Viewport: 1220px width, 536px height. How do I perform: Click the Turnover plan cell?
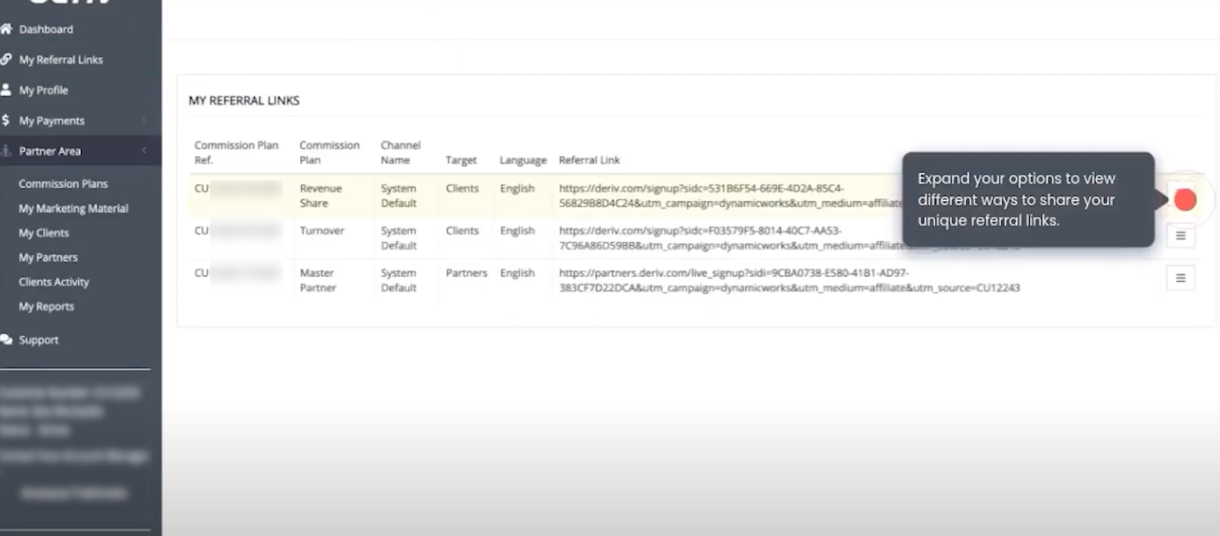(321, 231)
